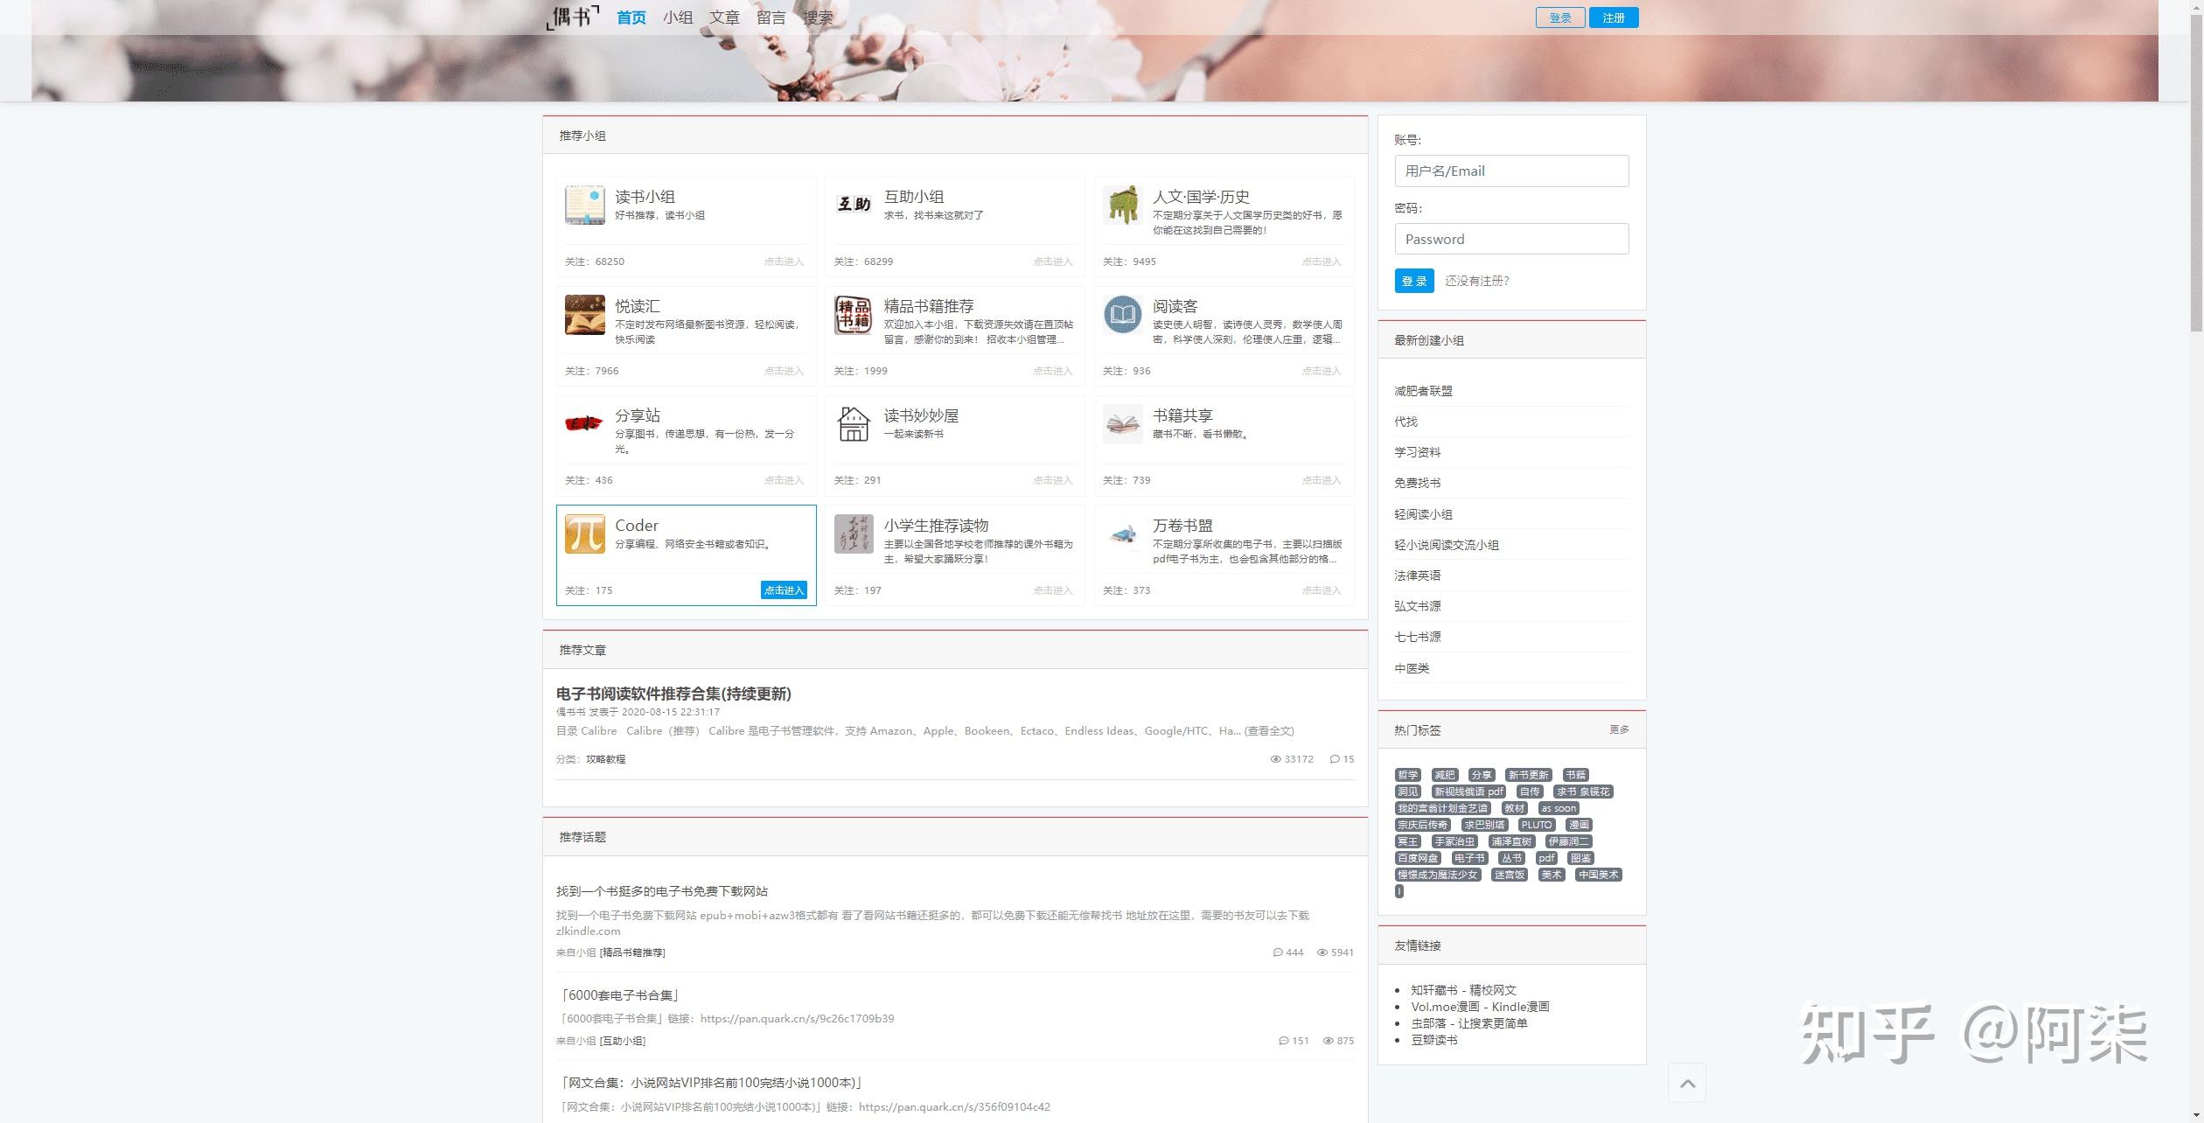The height and width of the screenshot is (1123, 2204).
Task: Click the 登录 login button
Action: click(x=1412, y=281)
